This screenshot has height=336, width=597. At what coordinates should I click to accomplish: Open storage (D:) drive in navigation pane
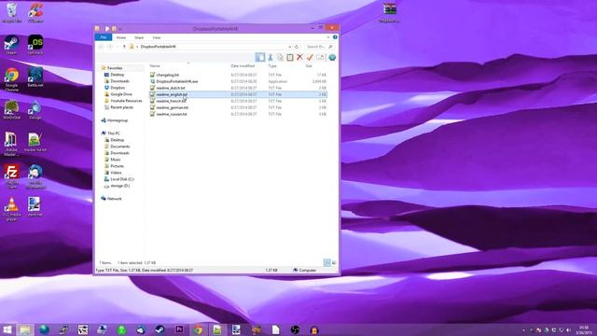(119, 186)
